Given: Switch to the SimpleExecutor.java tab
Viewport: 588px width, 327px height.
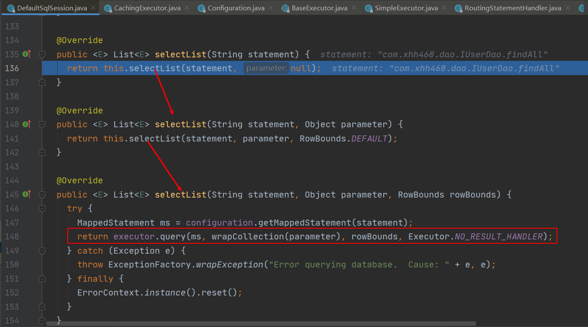Looking at the screenshot, I should tap(406, 8).
